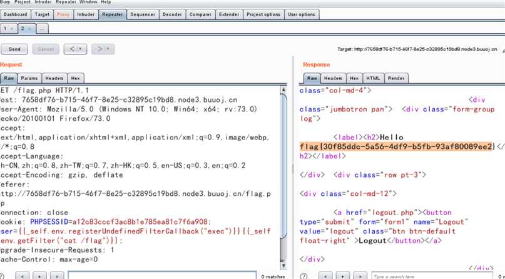This screenshot has width=505, height=279.
Task: Open the Window menu
Action: pyautogui.click(x=88, y=2)
